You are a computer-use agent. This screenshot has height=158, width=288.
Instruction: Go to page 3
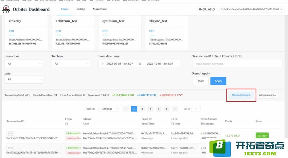(x=150, y=109)
